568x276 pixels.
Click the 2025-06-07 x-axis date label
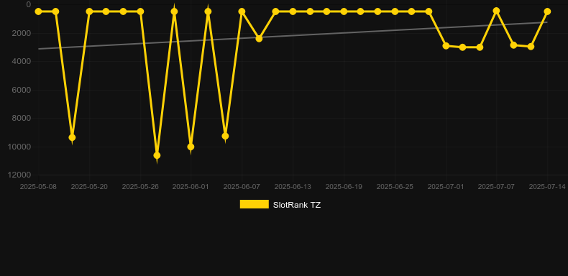pos(242,187)
